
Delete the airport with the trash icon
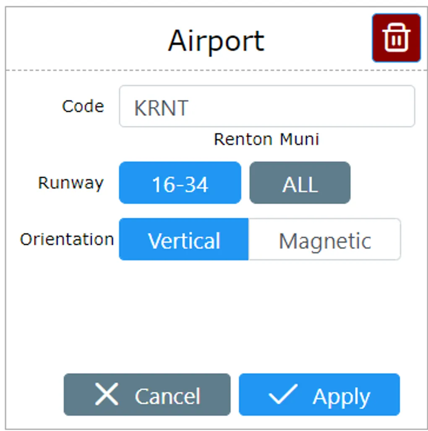point(396,38)
